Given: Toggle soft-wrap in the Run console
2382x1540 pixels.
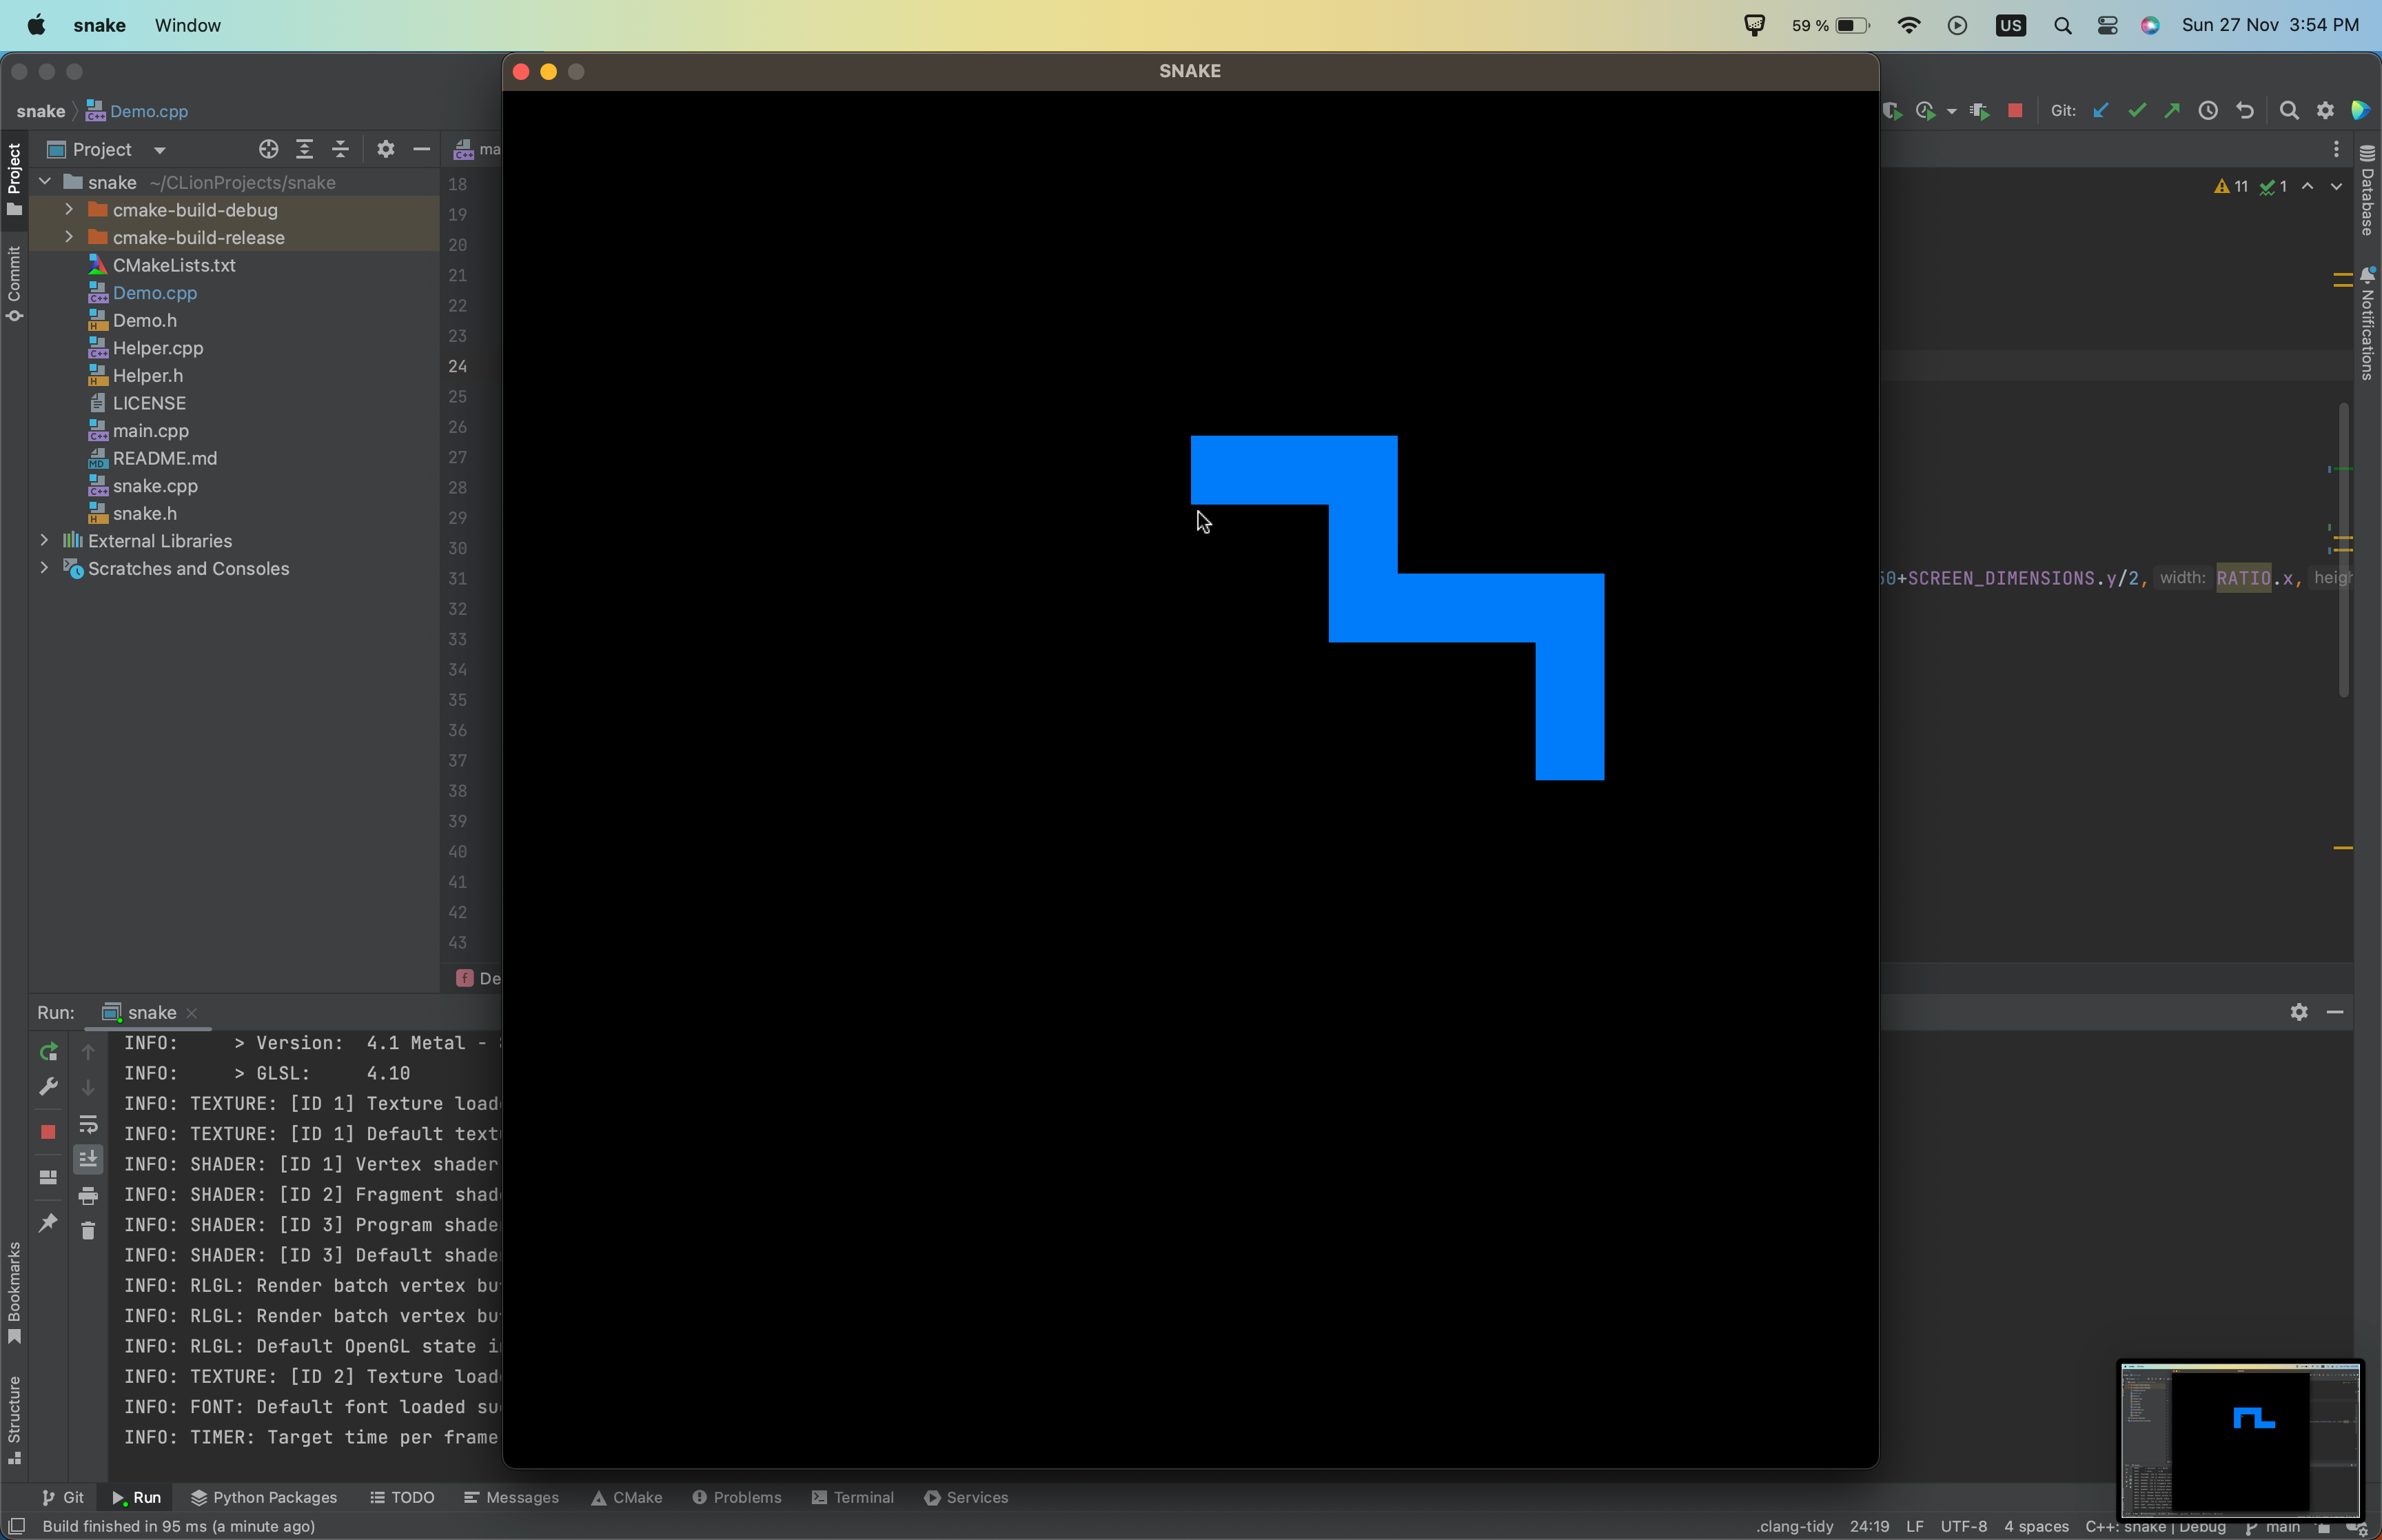Looking at the screenshot, I should tap(88, 1125).
